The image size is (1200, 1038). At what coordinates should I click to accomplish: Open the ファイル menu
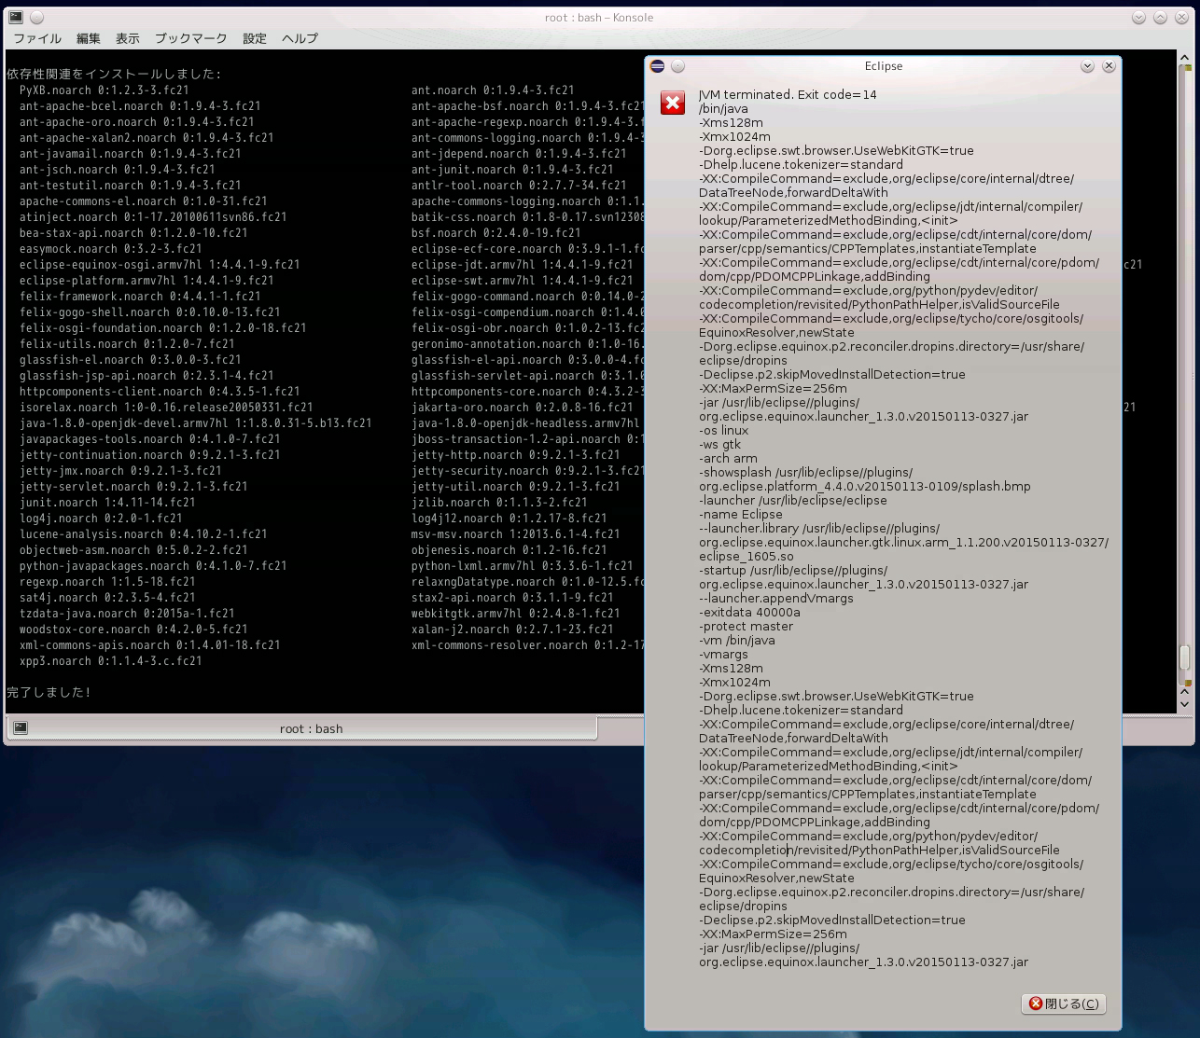(37, 38)
